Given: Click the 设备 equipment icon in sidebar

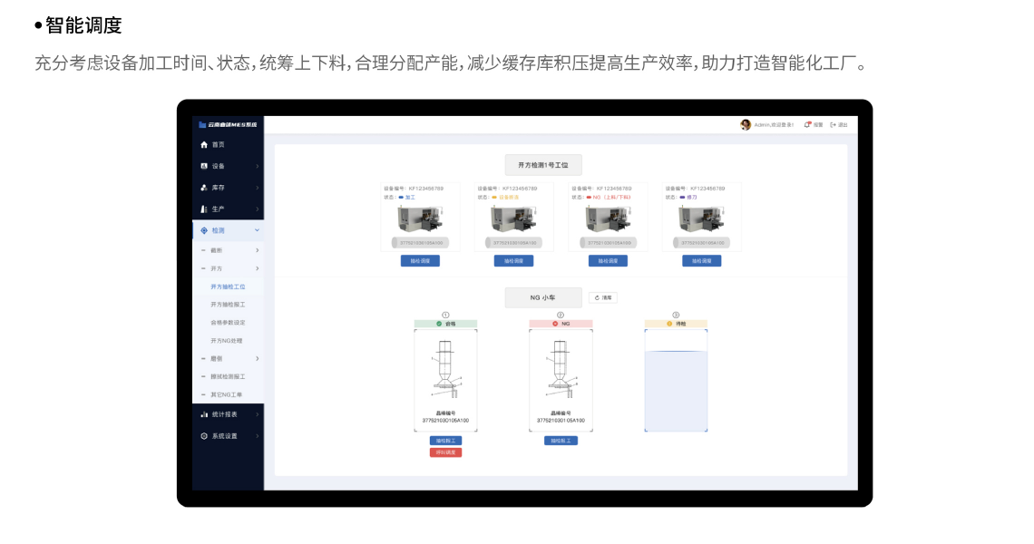Looking at the screenshot, I should [204, 167].
